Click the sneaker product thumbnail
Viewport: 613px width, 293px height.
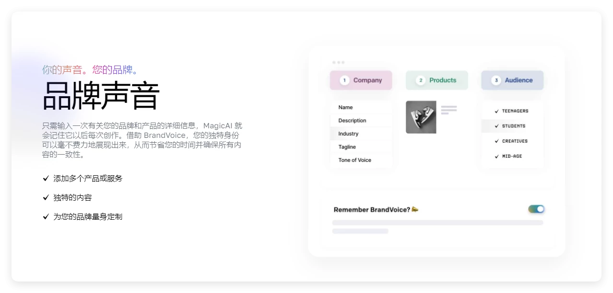coord(421,117)
